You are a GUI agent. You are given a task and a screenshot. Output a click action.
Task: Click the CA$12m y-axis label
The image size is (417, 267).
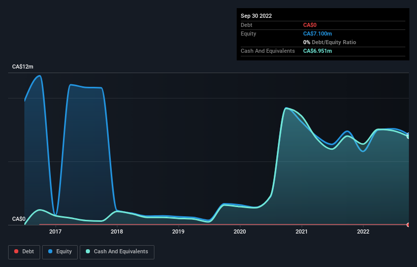pyautogui.click(x=23, y=66)
